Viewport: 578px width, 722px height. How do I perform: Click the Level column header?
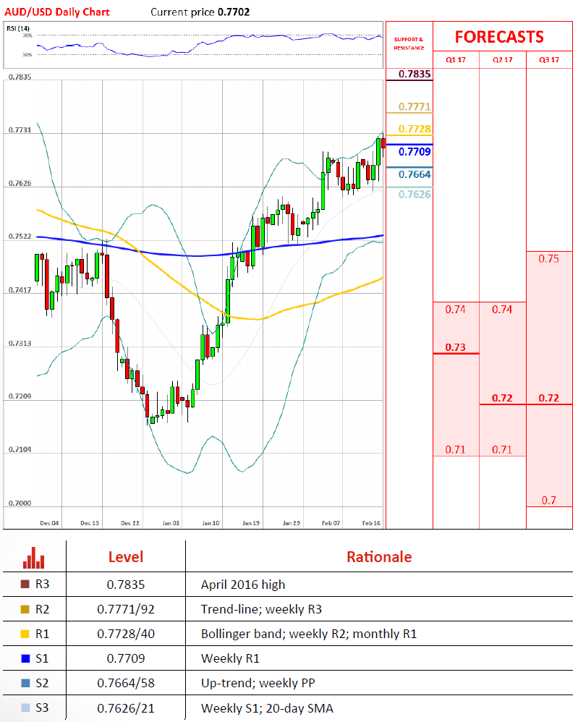tap(125, 557)
